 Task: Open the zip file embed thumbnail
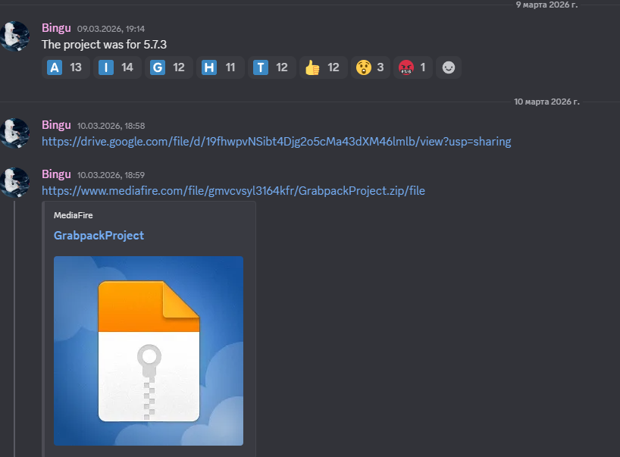pos(149,351)
